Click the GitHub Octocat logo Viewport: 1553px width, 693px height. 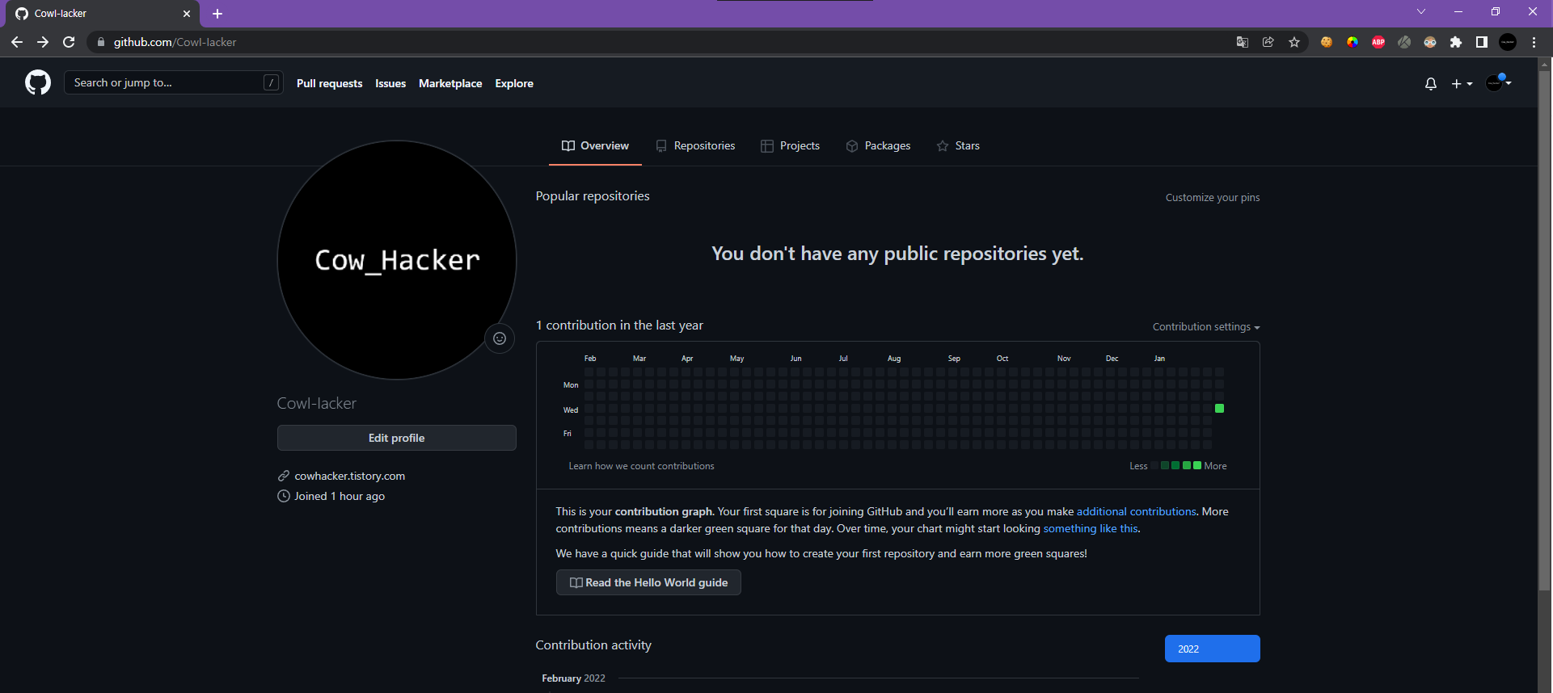38,82
